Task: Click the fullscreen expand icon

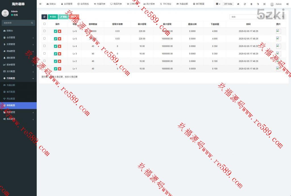Action: pyautogui.click(x=265, y=4)
